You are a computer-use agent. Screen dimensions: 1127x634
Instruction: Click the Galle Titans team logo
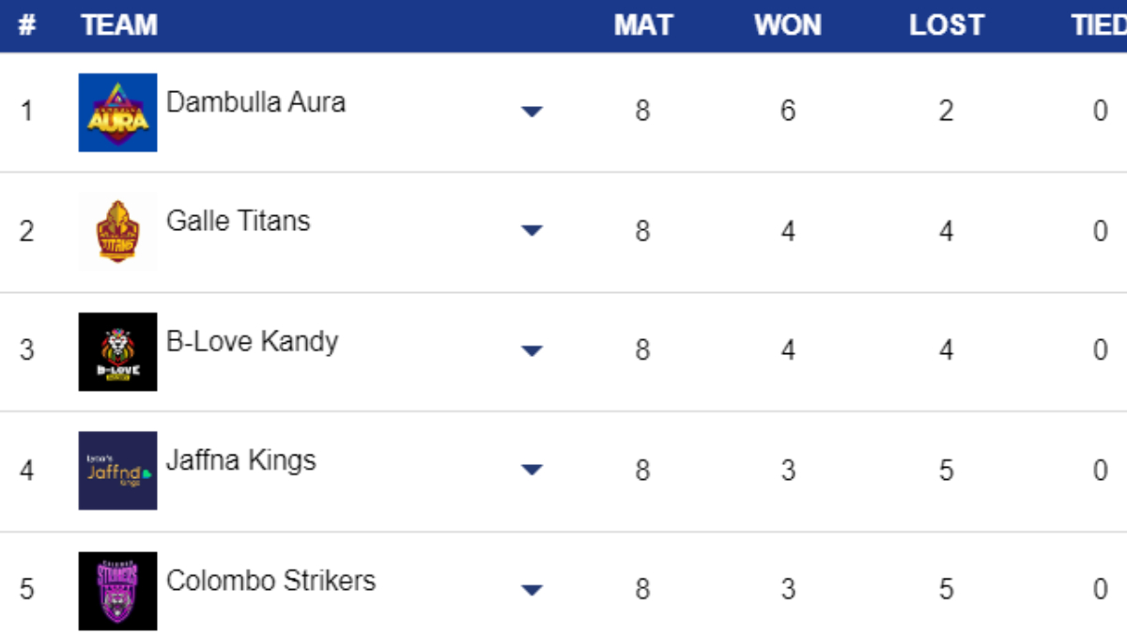pos(117,231)
